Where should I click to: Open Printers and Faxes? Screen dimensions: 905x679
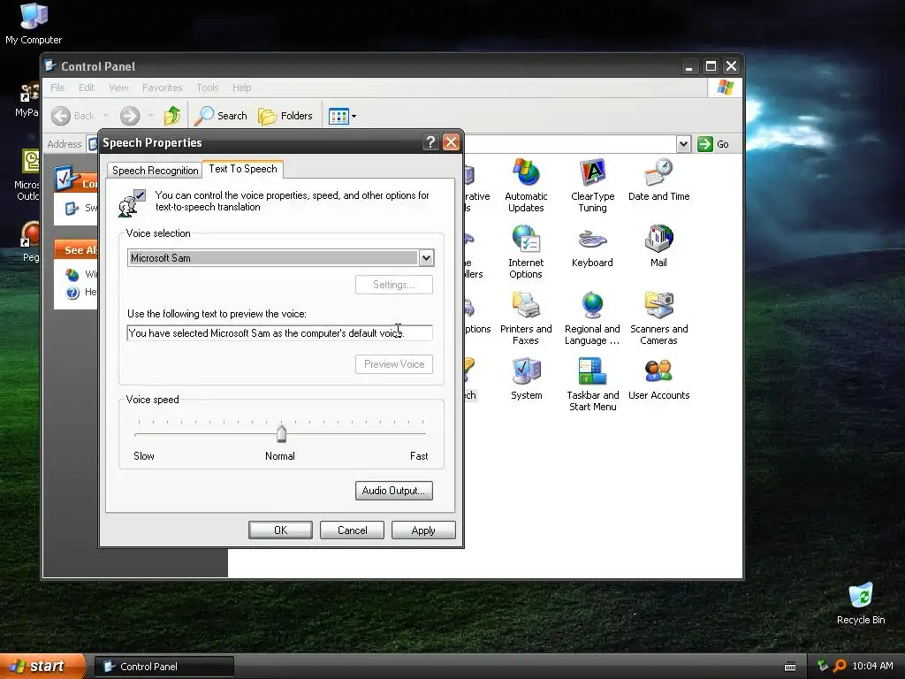coord(526,318)
